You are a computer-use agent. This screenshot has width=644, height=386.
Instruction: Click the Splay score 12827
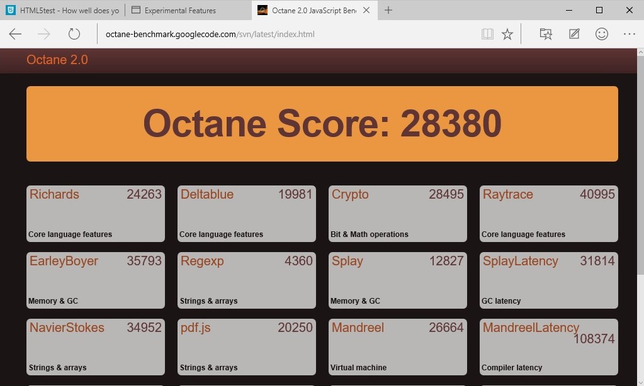click(x=446, y=261)
